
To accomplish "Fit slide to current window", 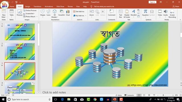I will [181, 95].
